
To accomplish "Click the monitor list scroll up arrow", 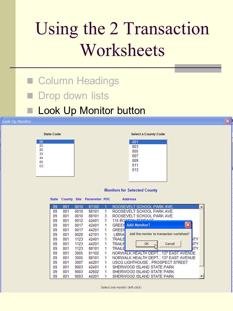I will pyautogui.click(x=201, y=207).
